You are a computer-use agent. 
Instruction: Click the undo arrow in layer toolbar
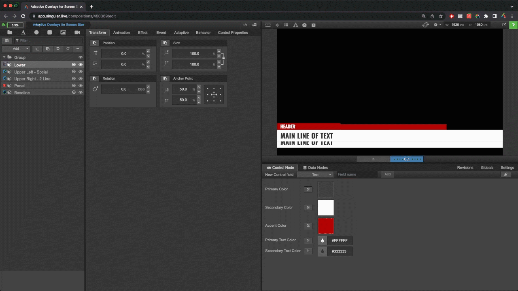pos(58,48)
